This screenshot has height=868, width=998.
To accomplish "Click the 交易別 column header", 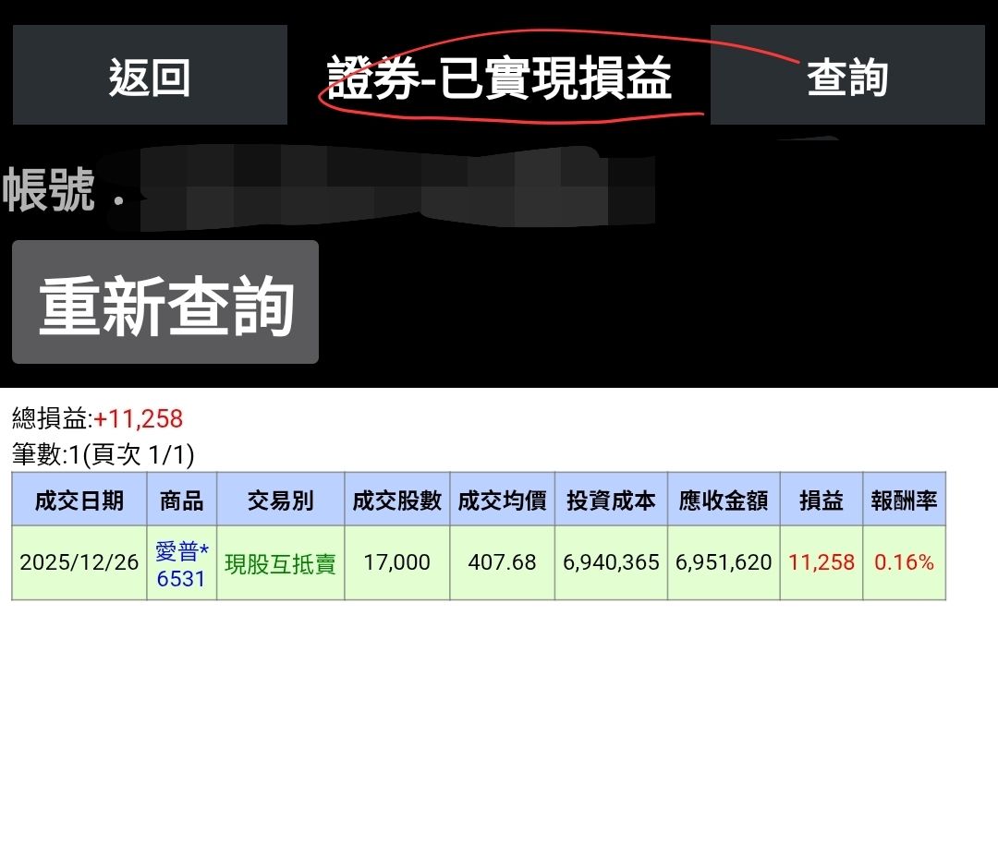I will (279, 500).
